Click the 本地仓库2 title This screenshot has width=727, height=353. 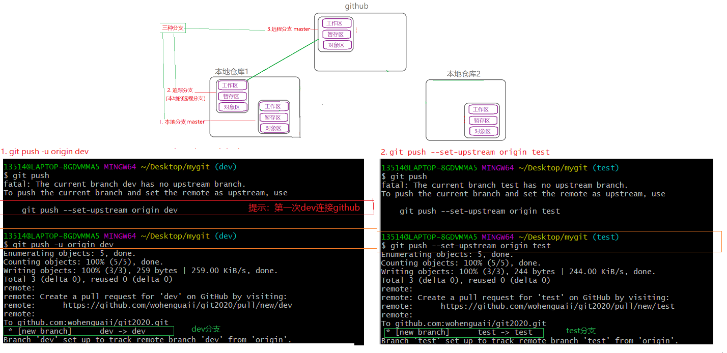coord(463,74)
